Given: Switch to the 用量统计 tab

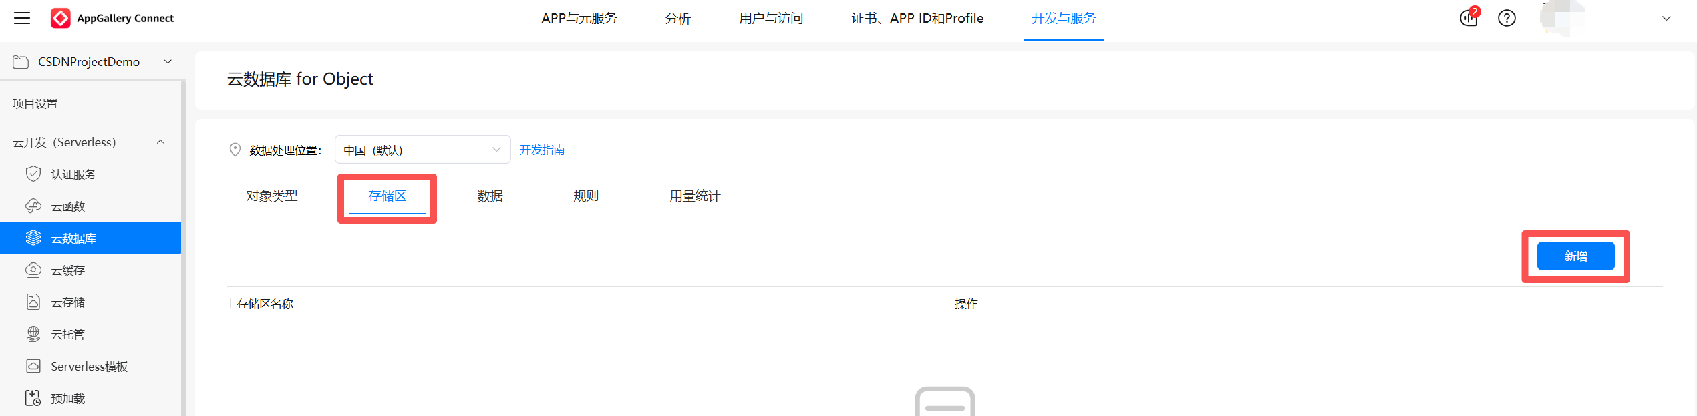Looking at the screenshot, I should 695,196.
